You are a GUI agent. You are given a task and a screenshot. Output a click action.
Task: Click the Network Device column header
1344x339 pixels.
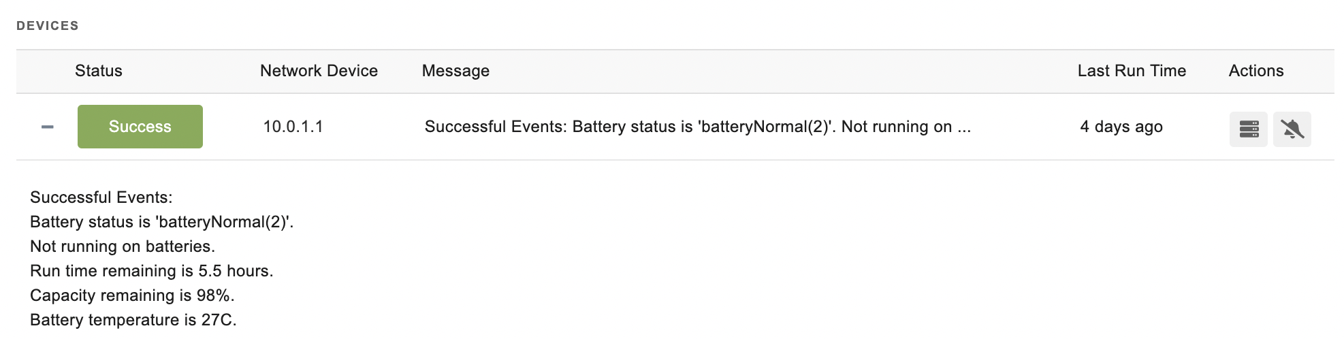click(319, 71)
